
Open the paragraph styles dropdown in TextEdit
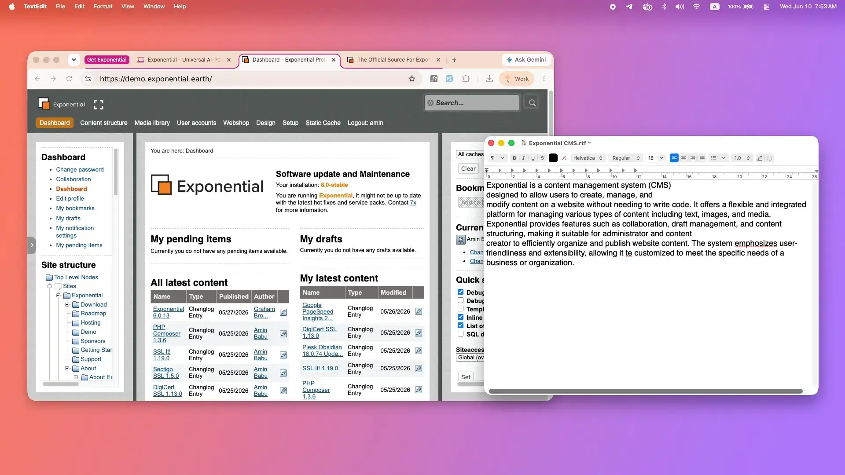coord(497,158)
